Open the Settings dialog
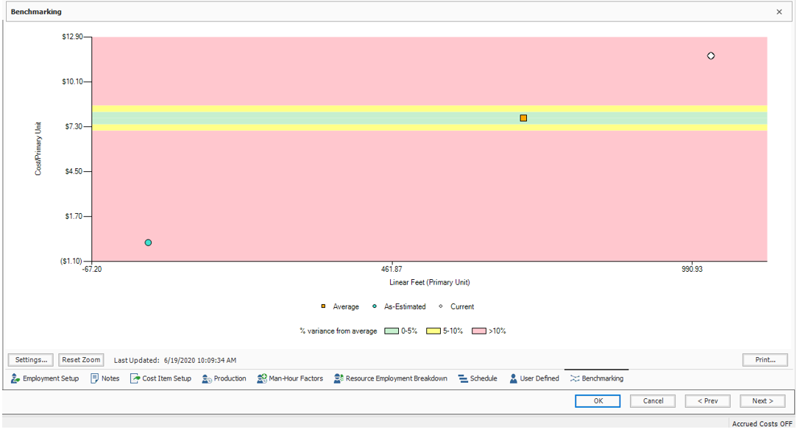This screenshot has height=432, width=797. tap(29, 359)
